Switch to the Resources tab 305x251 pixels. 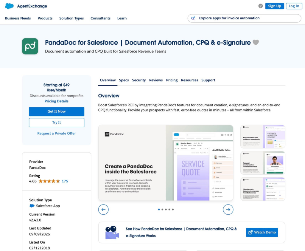[189, 80]
